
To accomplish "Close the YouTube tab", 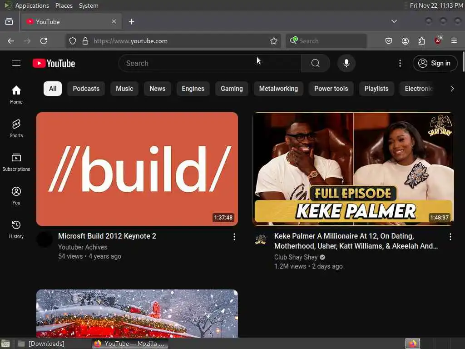I will pyautogui.click(x=114, y=22).
